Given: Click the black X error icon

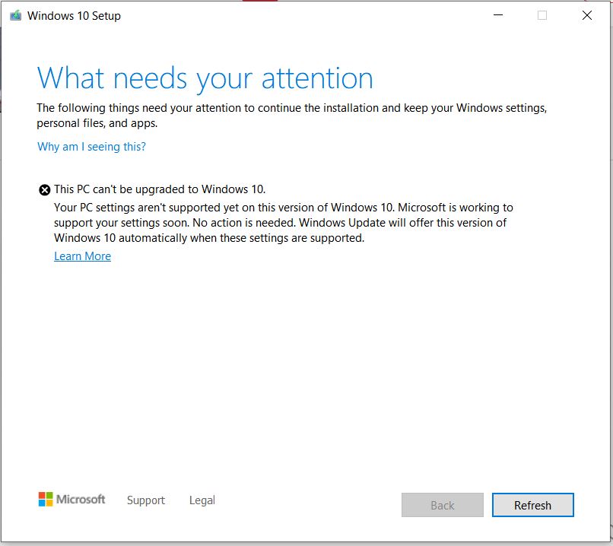Looking at the screenshot, I should tap(45, 190).
